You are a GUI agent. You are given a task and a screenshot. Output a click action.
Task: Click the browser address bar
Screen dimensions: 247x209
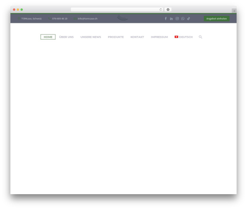[117, 10]
